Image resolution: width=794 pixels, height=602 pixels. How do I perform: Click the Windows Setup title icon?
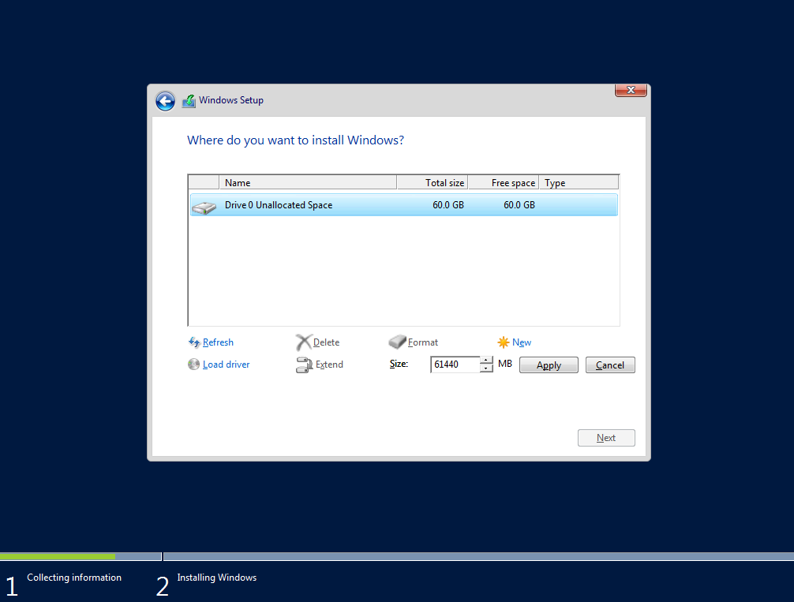point(189,101)
